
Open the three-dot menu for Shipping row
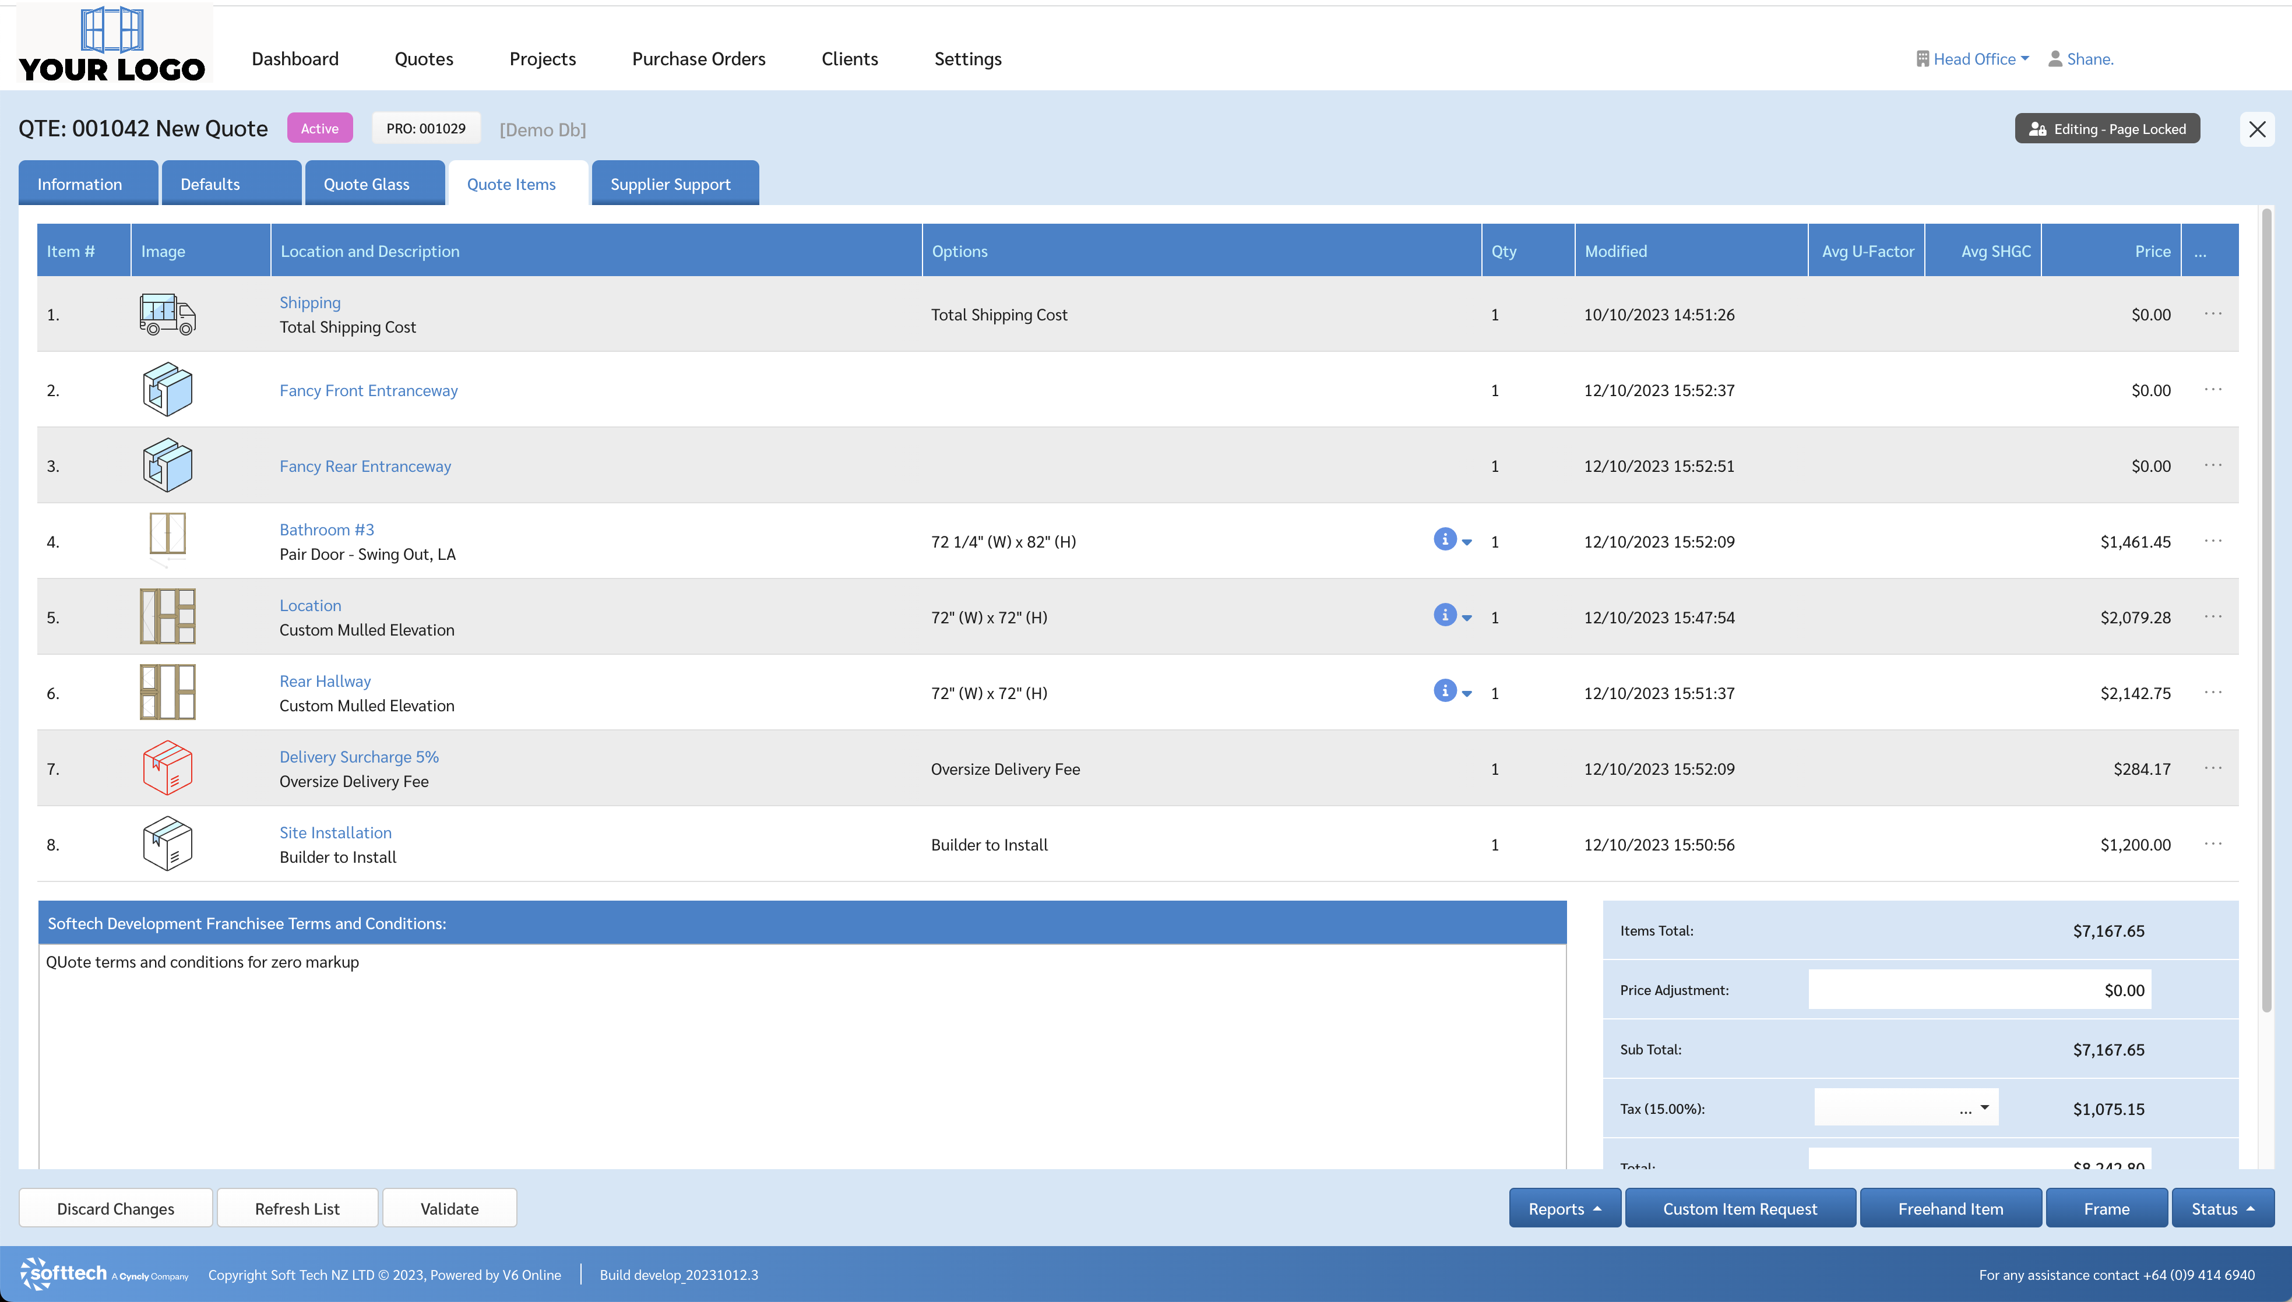pos(2212,314)
